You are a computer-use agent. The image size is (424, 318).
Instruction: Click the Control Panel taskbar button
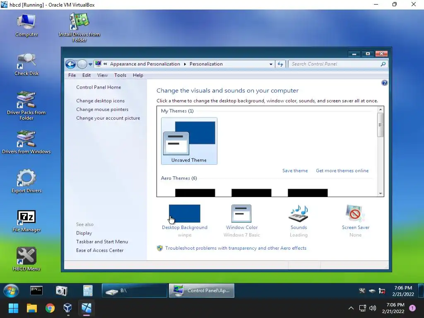pyautogui.click(x=202, y=291)
